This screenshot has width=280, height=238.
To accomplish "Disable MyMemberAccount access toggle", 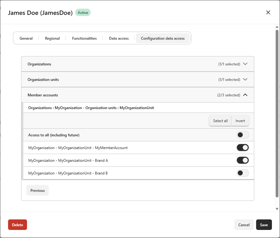I will pyautogui.click(x=242, y=148).
